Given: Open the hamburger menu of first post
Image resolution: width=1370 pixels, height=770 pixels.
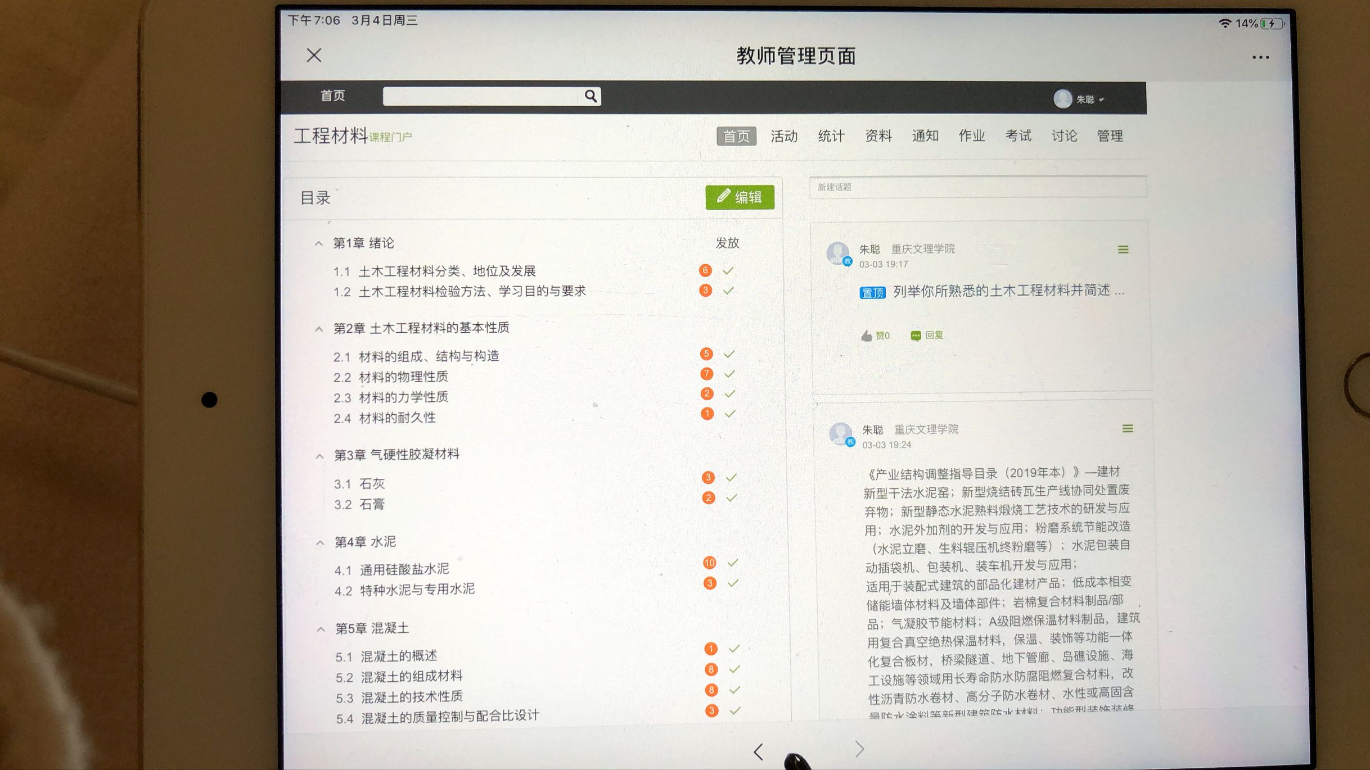Looking at the screenshot, I should point(1123,250).
